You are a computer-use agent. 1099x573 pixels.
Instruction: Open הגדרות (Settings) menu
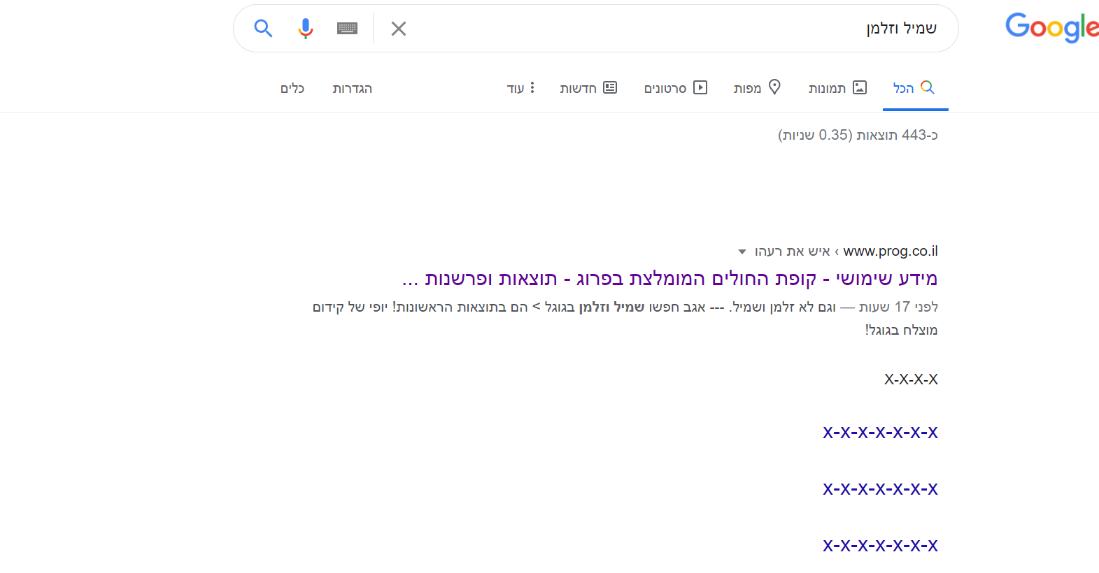[352, 89]
